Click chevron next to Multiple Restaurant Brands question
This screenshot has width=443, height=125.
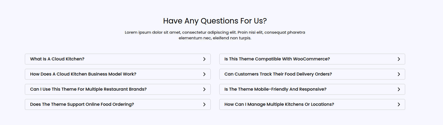pyautogui.click(x=204, y=89)
